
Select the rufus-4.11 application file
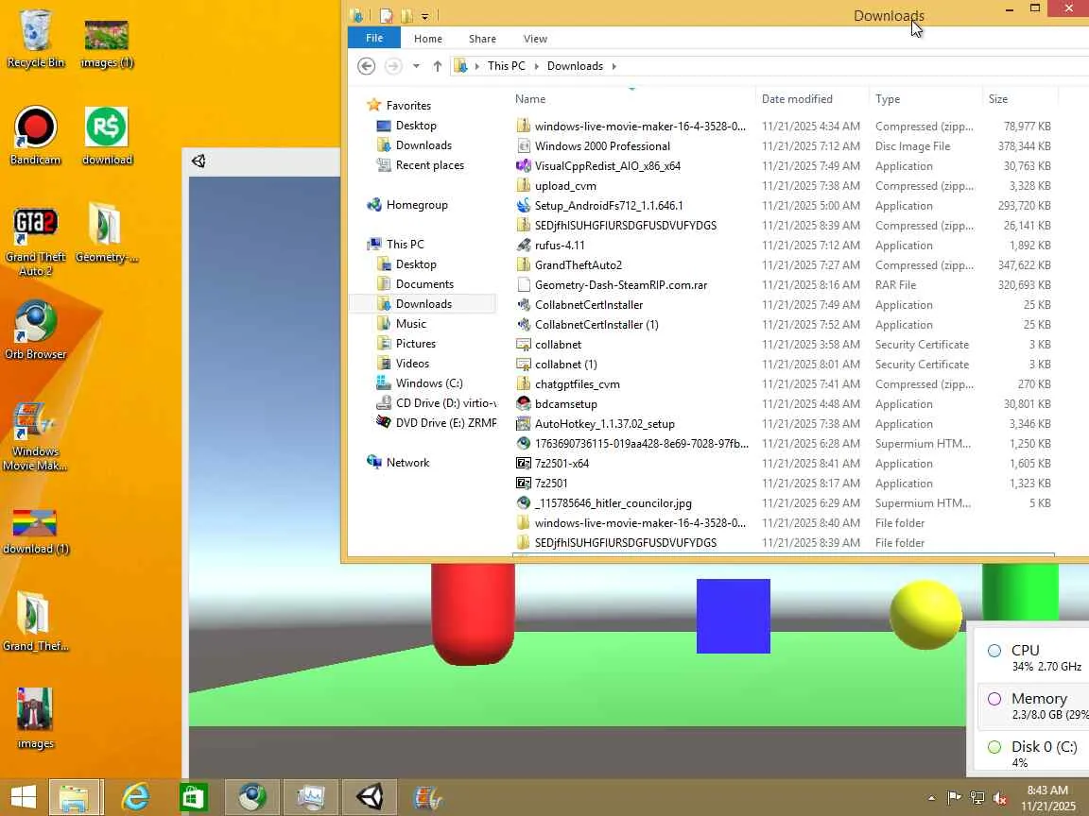pos(784,246)
